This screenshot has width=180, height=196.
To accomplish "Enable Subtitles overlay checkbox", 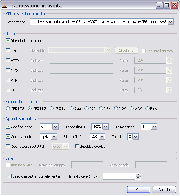I will [x=77, y=147].
